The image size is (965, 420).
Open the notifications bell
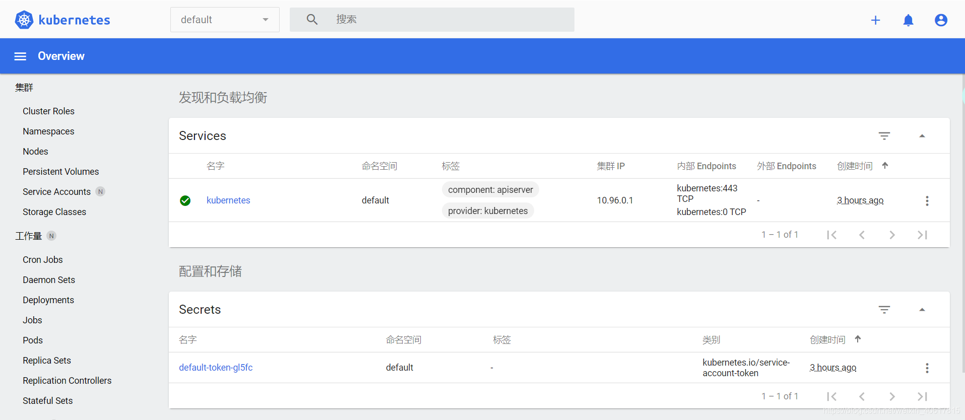[x=908, y=20]
